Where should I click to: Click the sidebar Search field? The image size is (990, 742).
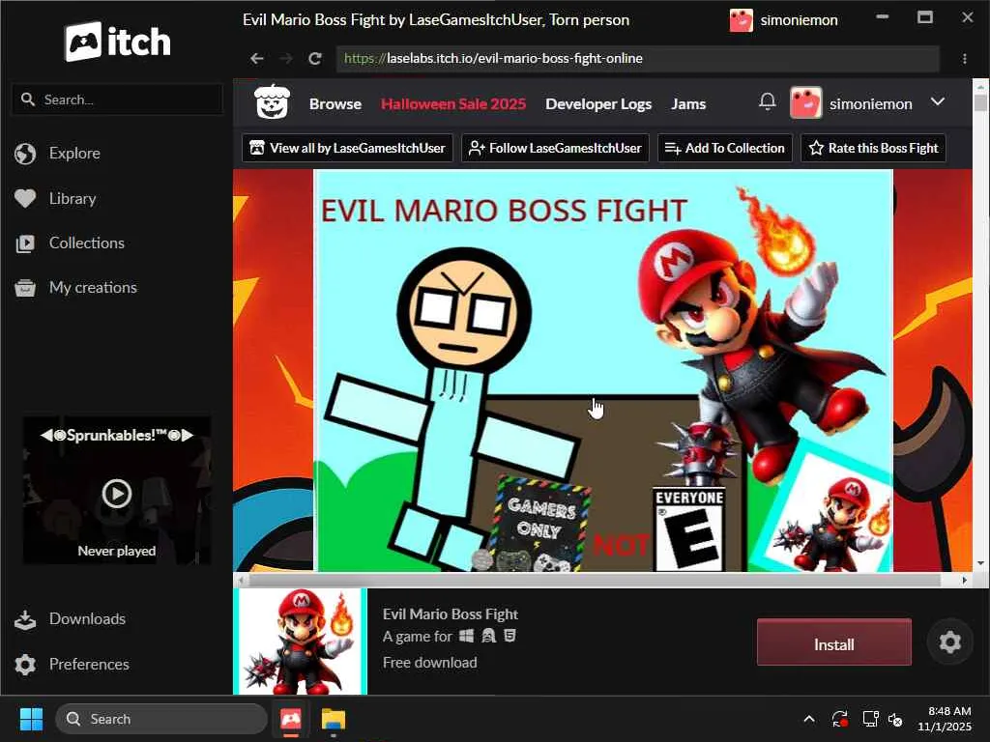tap(117, 100)
